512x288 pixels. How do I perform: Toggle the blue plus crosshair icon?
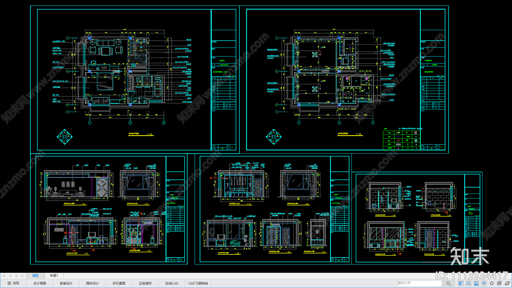pos(484,283)
